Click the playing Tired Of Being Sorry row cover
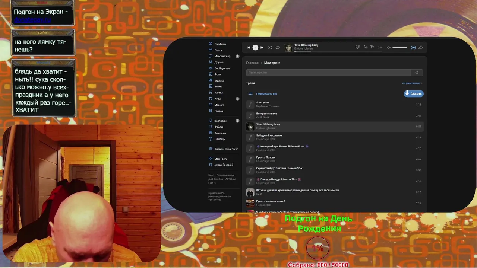Viewport: 477px width, 268px height. (x=250, y=127)
